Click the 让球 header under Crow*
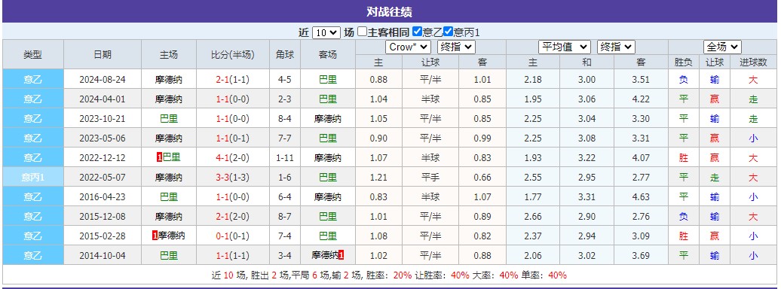Screen dimensions: 781x289 coord(430,62)
